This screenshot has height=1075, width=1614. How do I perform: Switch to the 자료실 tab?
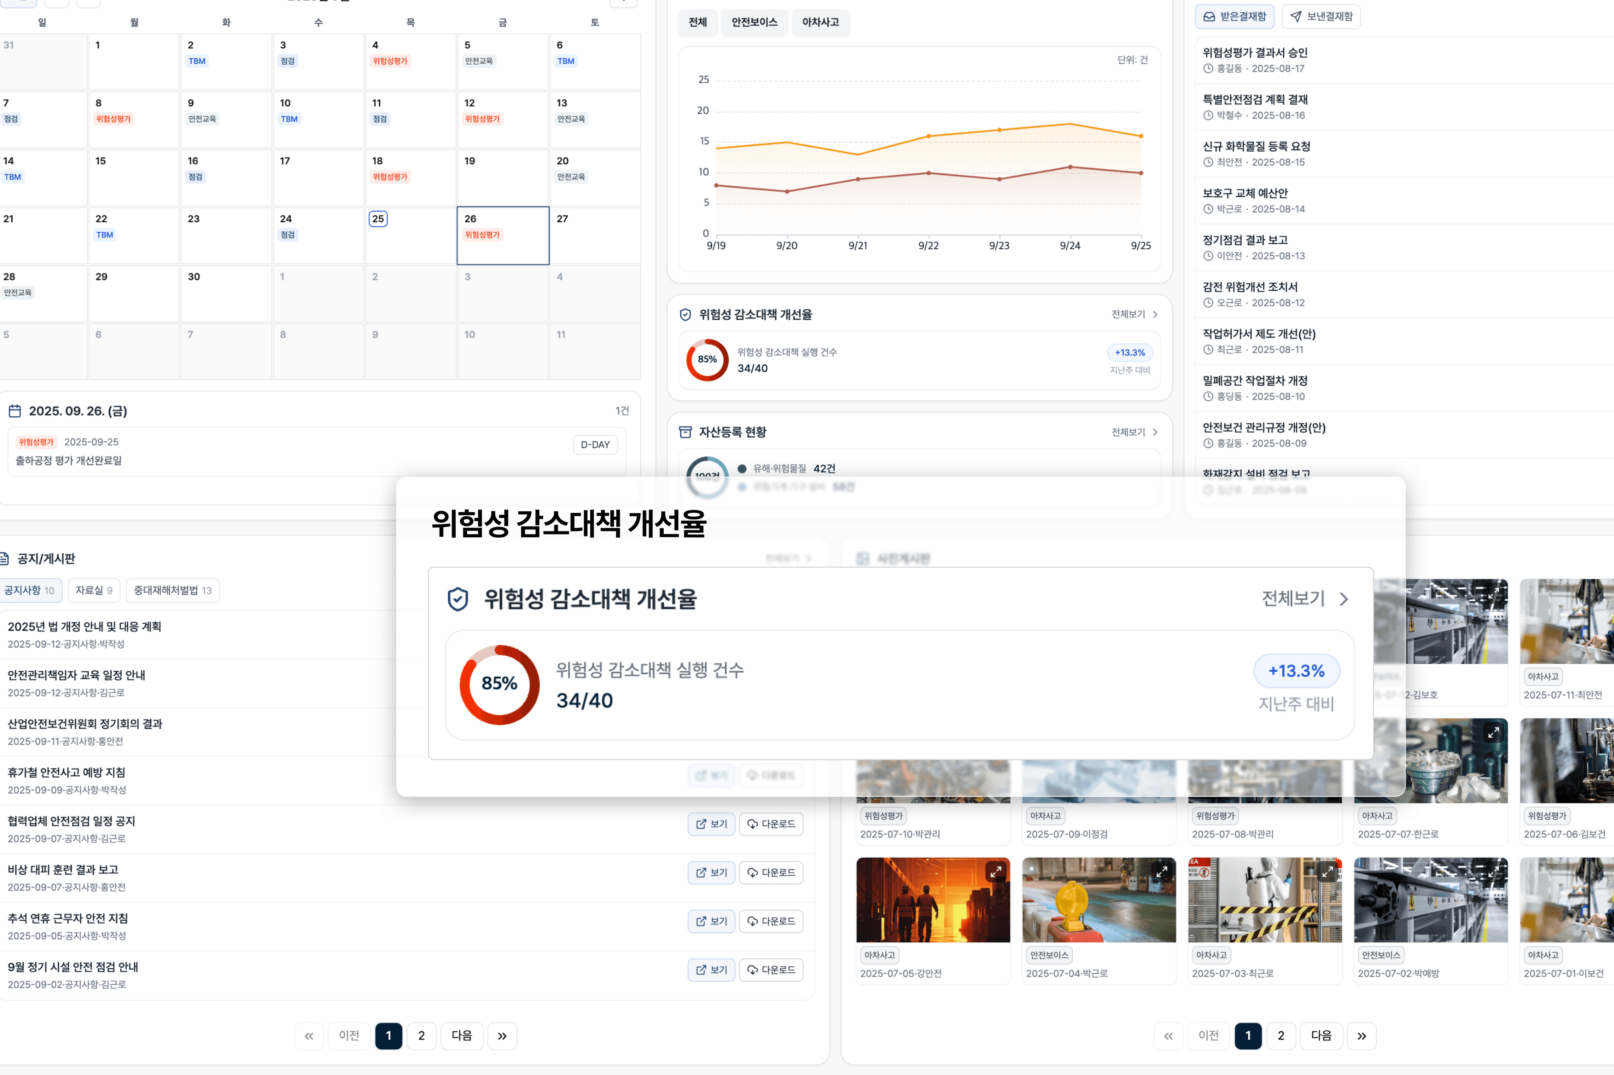pyautogui.click(x=93, y=590)
